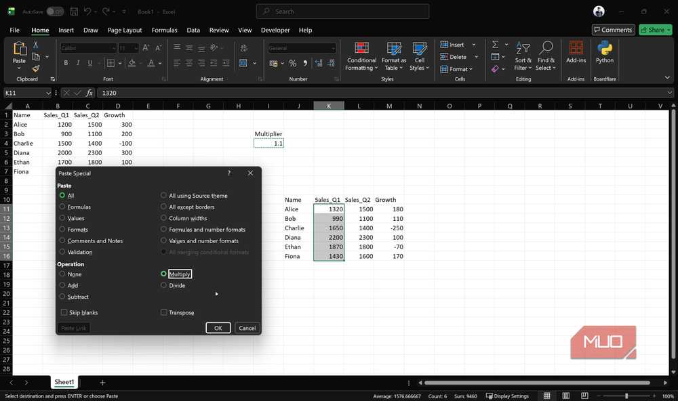The image size is (678, 401).
Task: Enable the Skip blanks checkbox
Action: [x=64, y=312]
